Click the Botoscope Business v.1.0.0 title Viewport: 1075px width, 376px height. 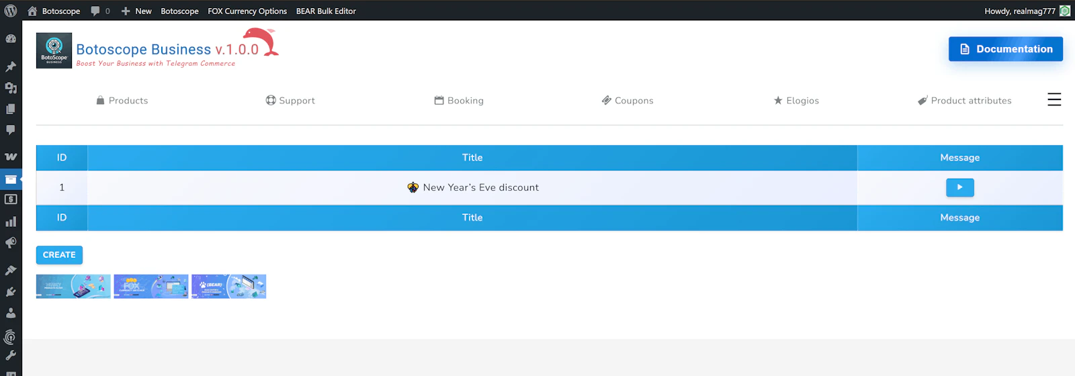tap(167, 49)
